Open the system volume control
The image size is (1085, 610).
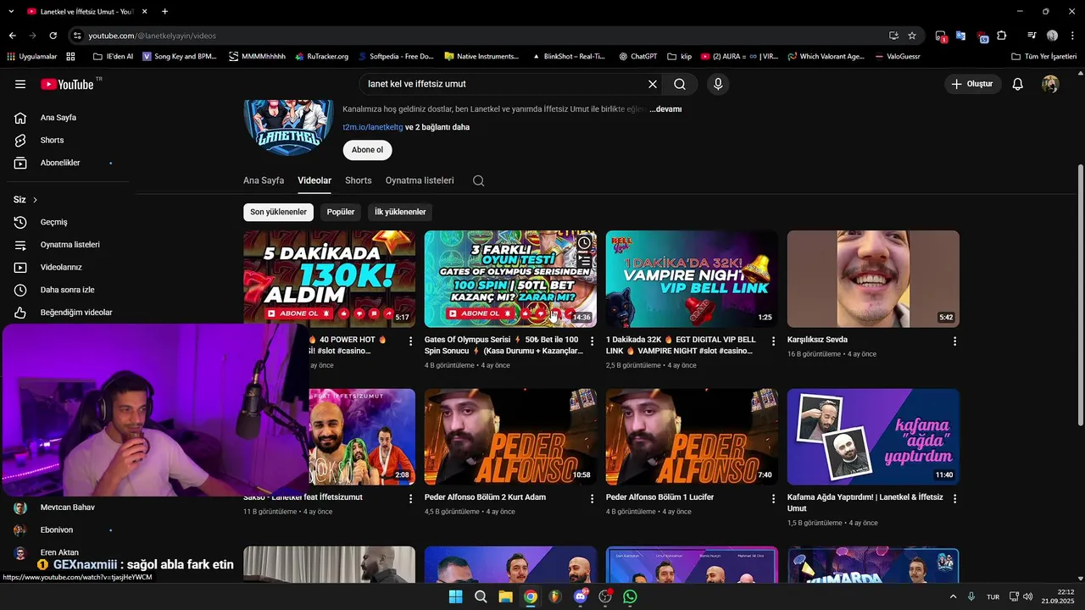(1027, 596)
